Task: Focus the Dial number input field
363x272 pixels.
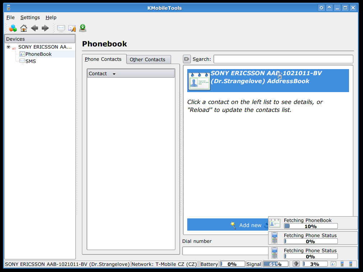Action: (225, 251)
